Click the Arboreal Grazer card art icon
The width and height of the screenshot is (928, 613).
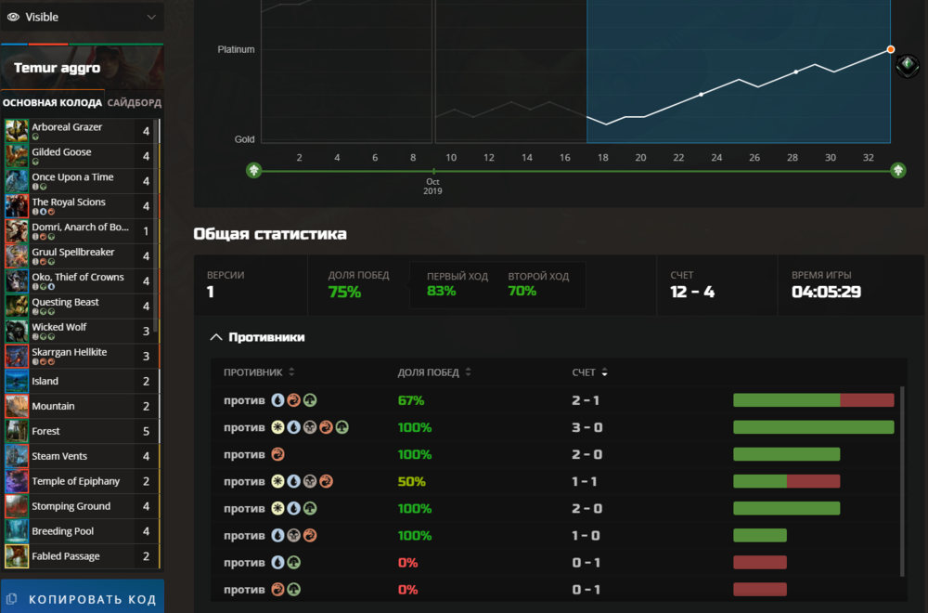[17, 131]
